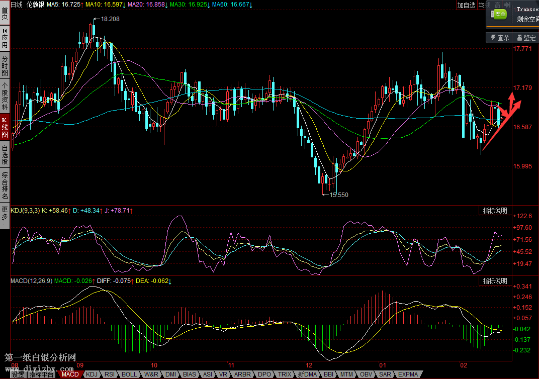Select the BOLL indicator tab
The width and height of the screenshot is (539, 379).
[x=129, y=374]
